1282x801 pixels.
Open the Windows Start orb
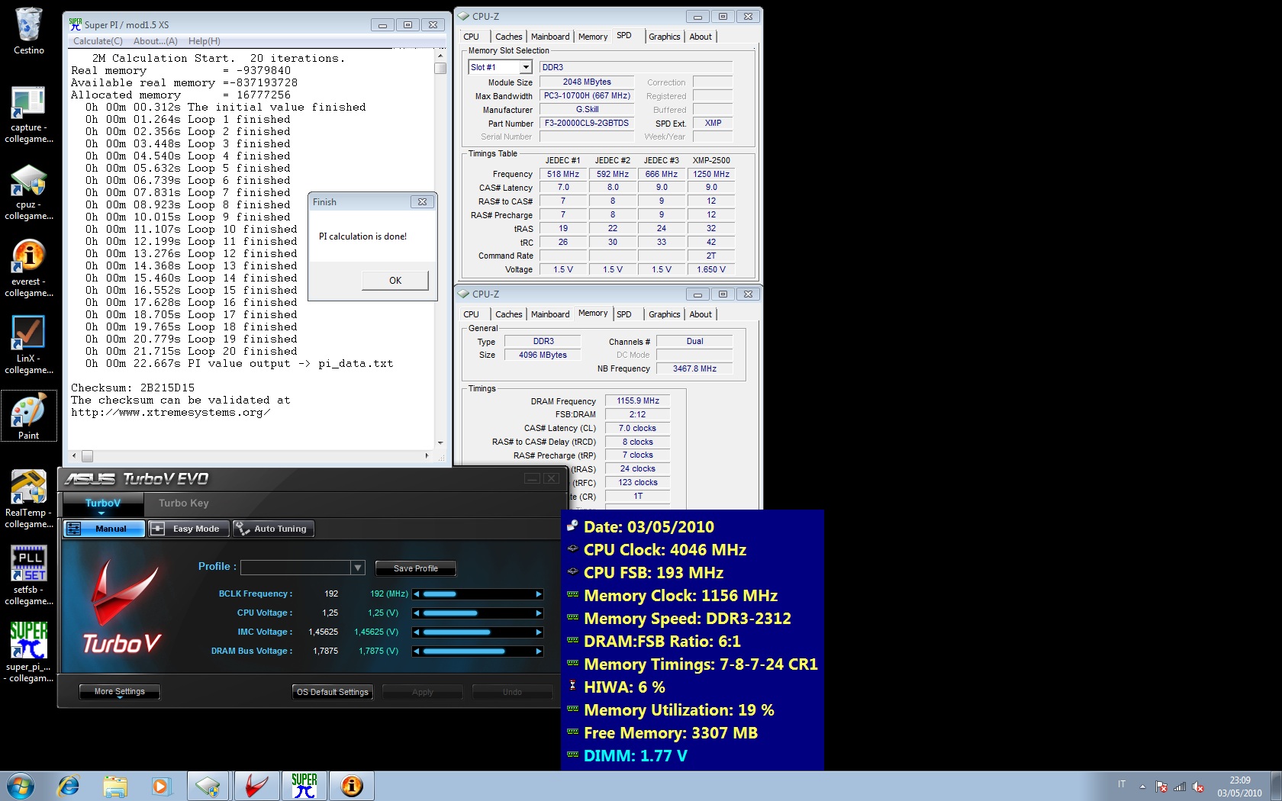point(21,786)
